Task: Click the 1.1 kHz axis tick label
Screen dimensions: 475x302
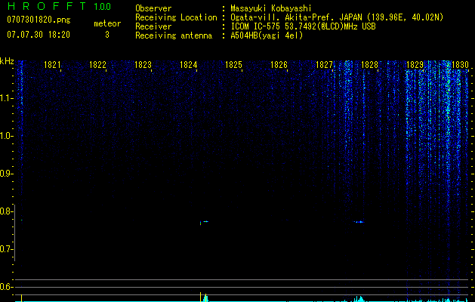Action: (5, 98)
